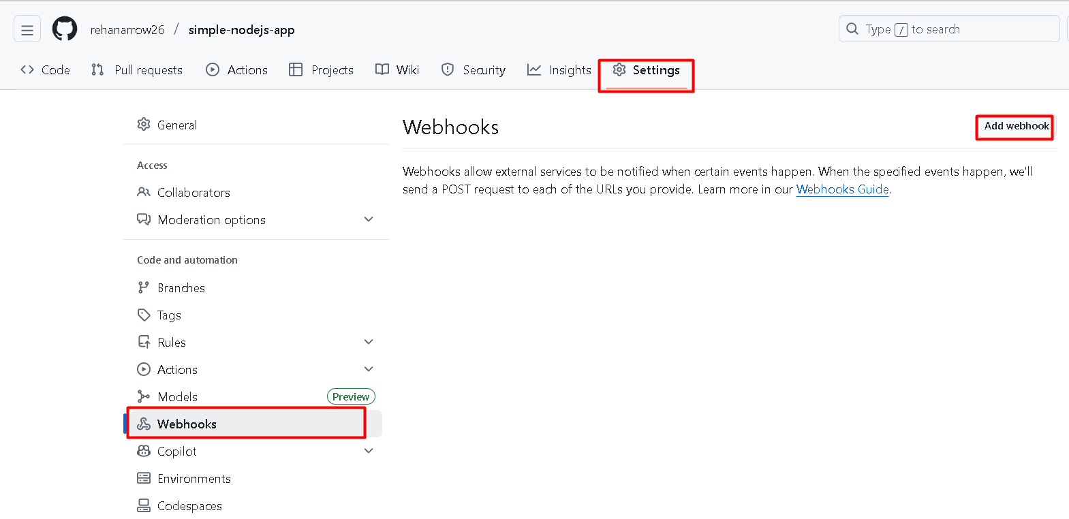Click the Branches icon in sidebar

[x=143, y=288]
